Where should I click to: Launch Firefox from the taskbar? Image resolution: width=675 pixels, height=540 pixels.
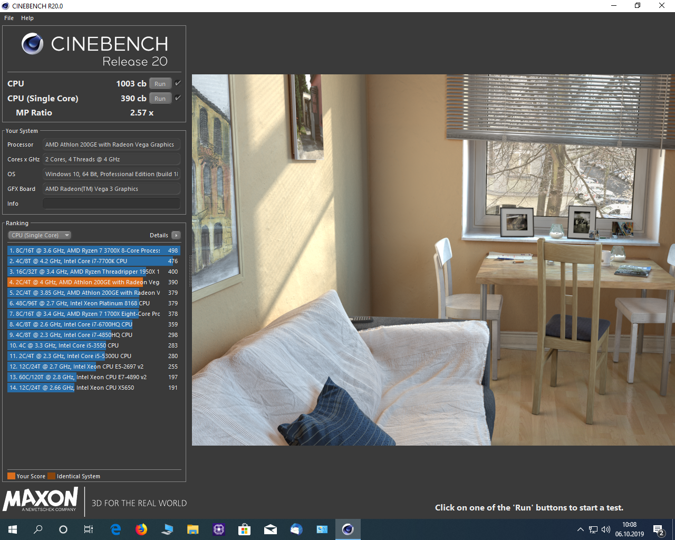[x=141, y=529]
